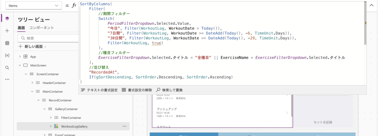Click the セットを記録 button on canvas

point(323,122)
